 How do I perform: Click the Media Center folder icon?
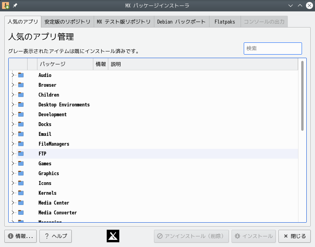(21, 203)
